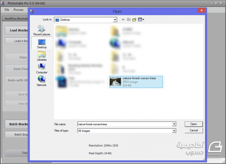Open the View Menu icon
Image resolution: width=226 pixels, height=164 pixels.
(x=141, y=19)
